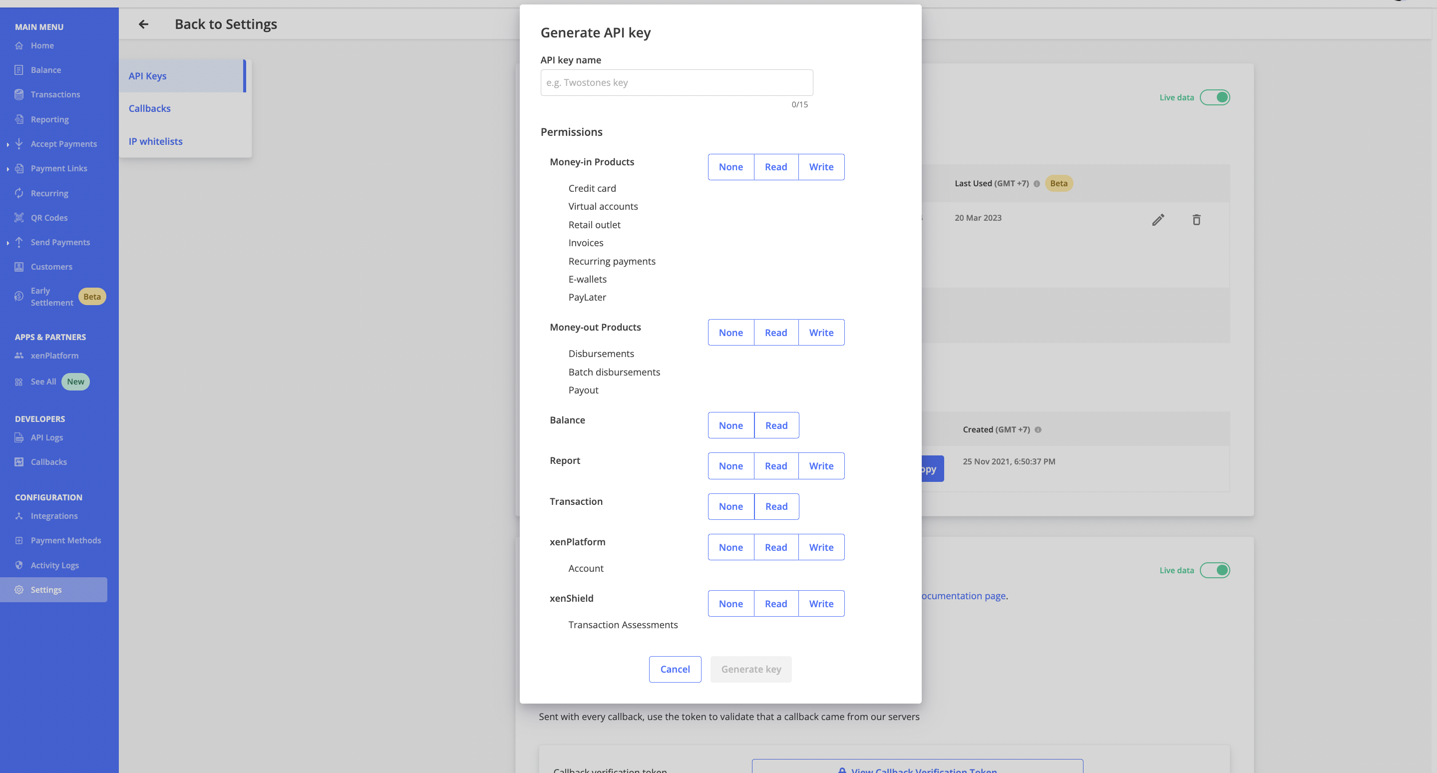
Task: Click the back arrow next to Back to Settings
Action: pyautogui.click(x=143, y=24)
